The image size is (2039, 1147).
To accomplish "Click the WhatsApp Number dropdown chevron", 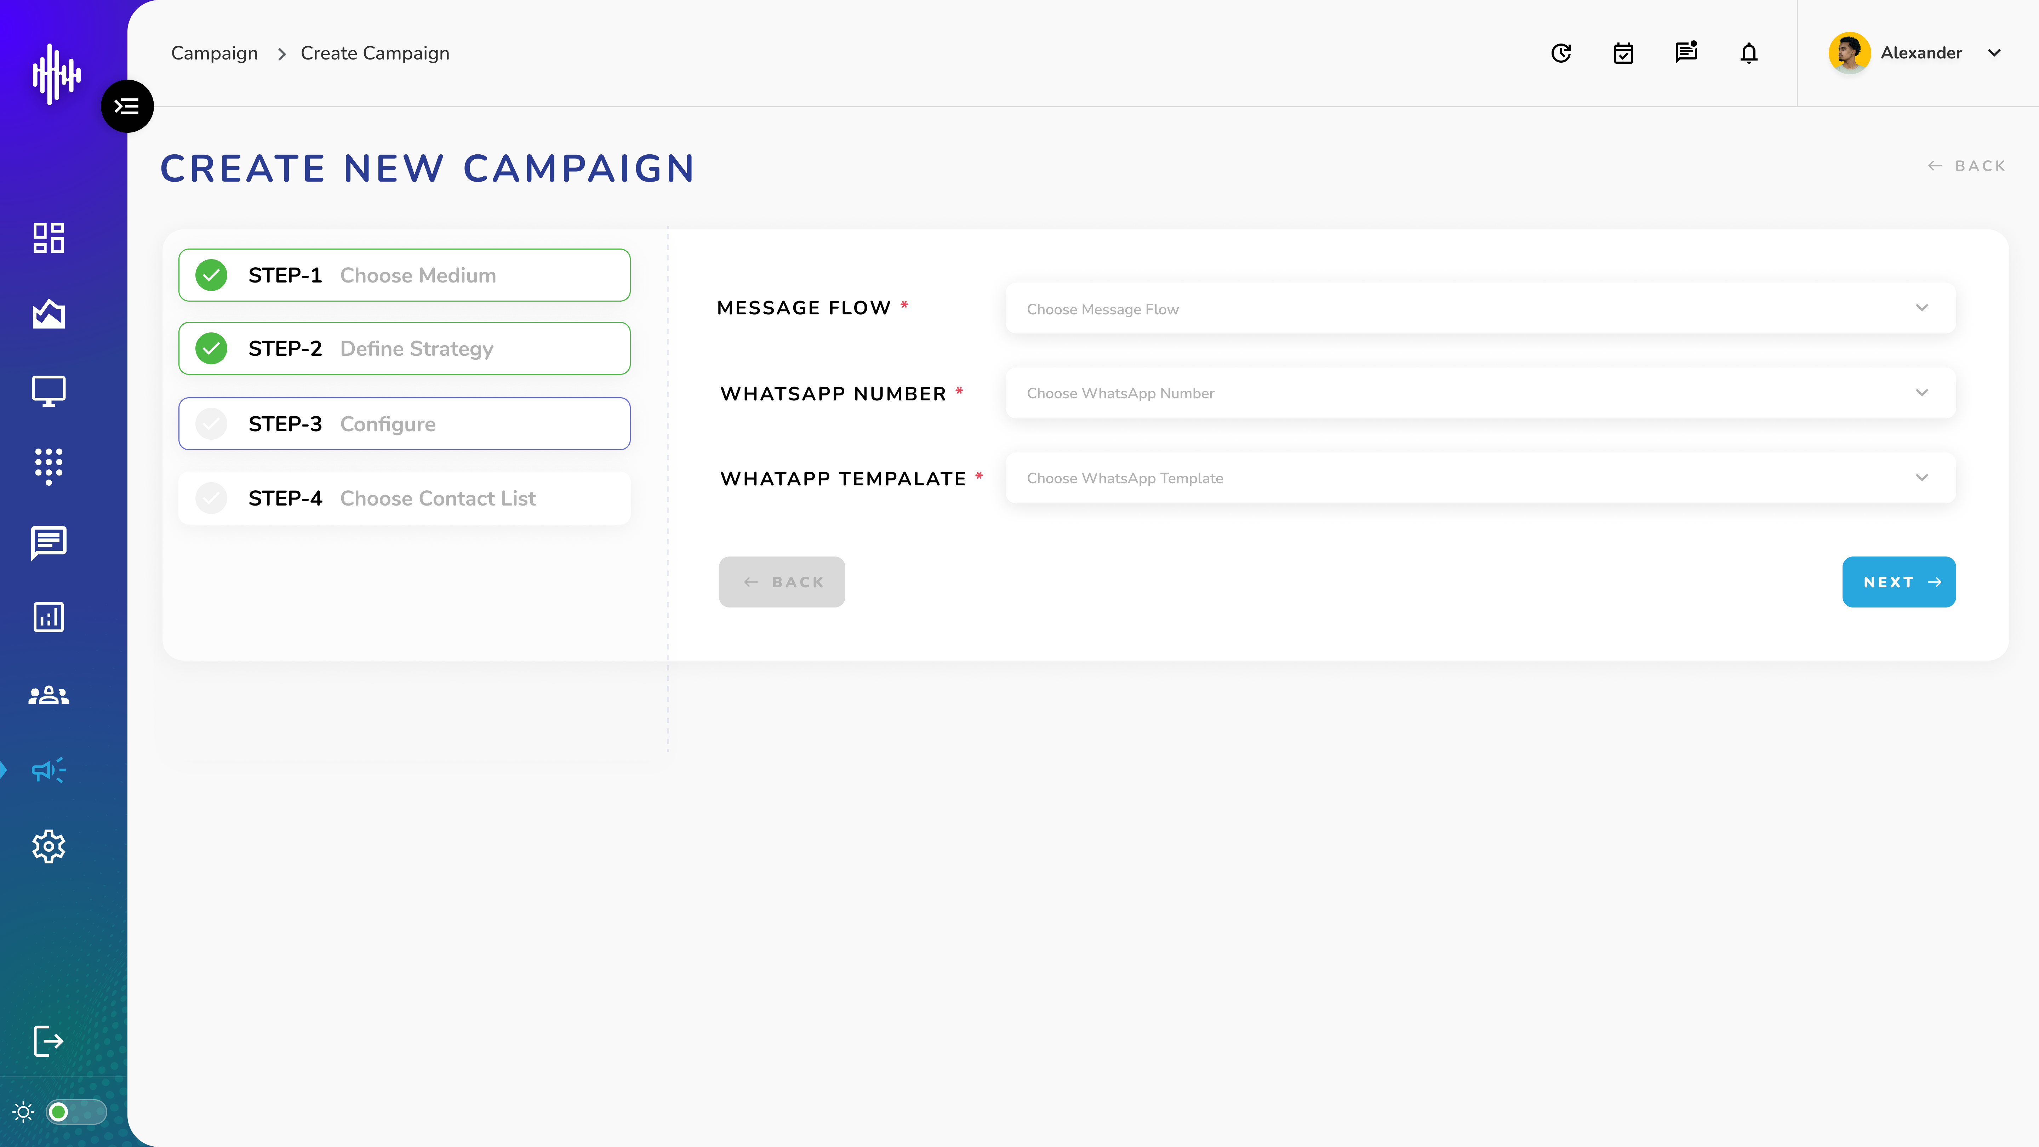I will pos(1922,393).
